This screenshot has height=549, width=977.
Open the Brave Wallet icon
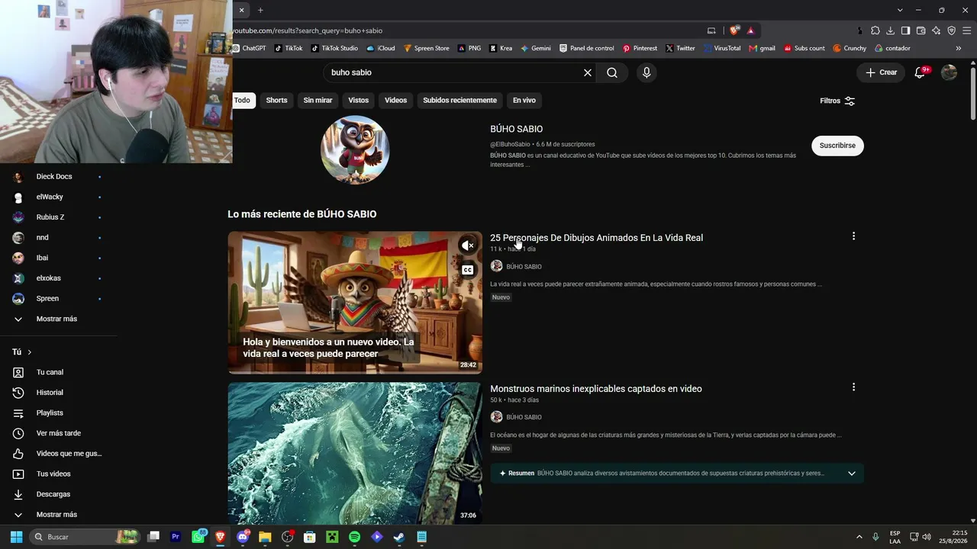click(921, 30)
